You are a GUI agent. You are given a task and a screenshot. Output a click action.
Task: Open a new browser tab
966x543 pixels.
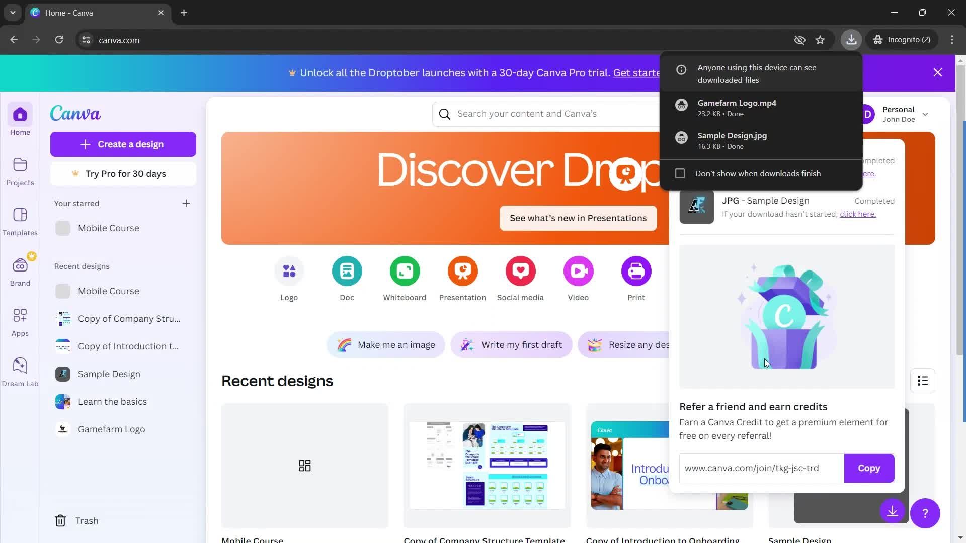pyautogui.click(x=184, y=13)
